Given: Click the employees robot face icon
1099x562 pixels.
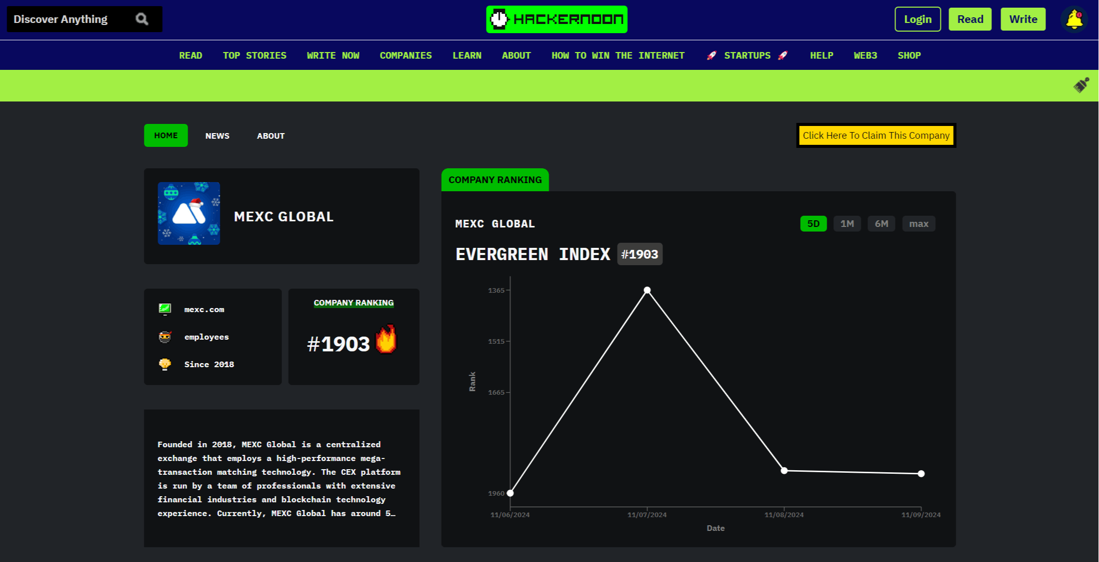Looking at the screenshot, I should tap(165, 336).
